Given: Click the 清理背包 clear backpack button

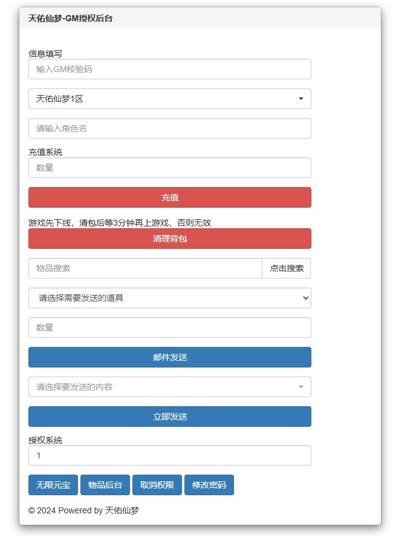Looking at the screenshot, I should (x=169, y=239).
